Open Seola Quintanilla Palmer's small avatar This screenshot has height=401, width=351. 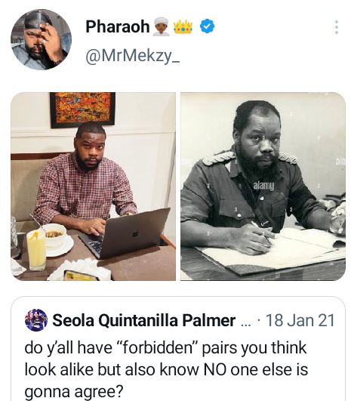(x=36, y=320)
